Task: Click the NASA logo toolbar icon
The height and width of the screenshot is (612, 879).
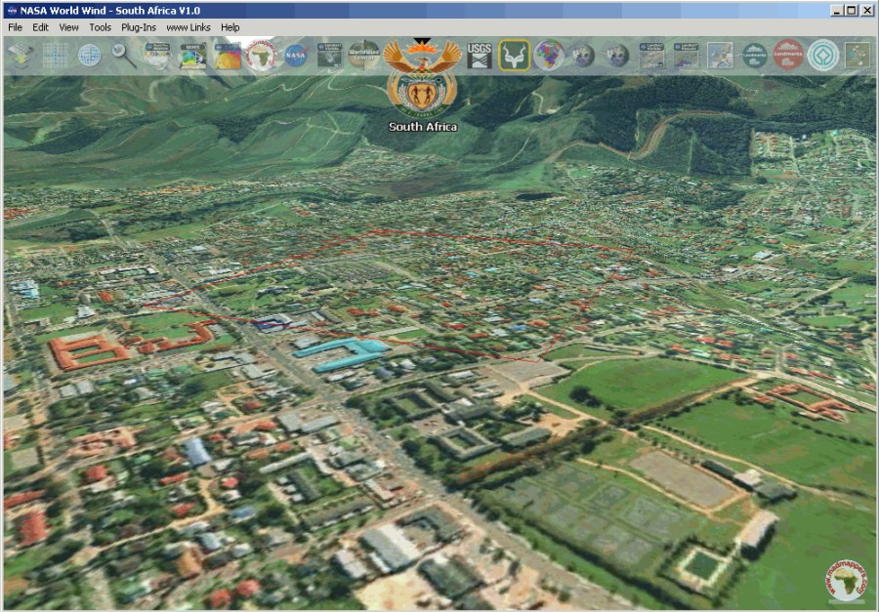Action: pos(298,56)
